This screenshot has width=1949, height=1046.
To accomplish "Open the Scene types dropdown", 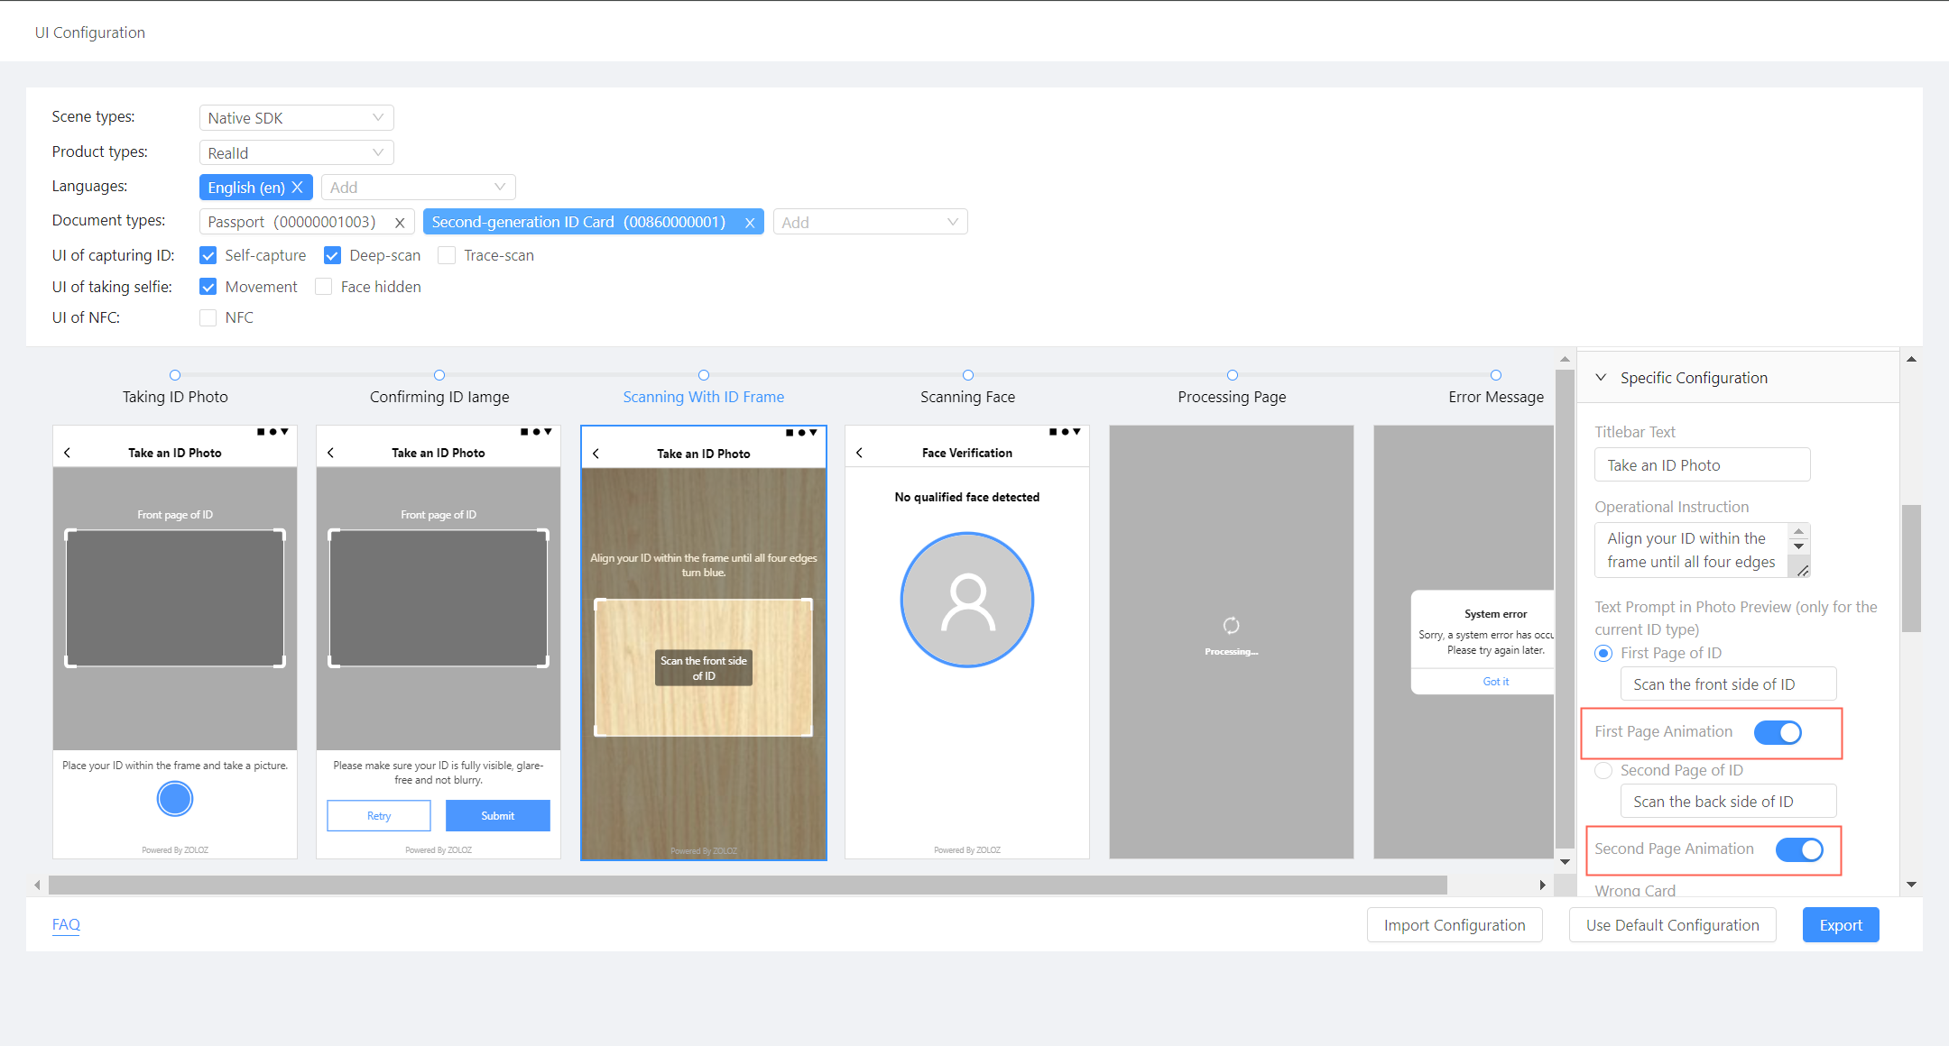I will [296, 118].
